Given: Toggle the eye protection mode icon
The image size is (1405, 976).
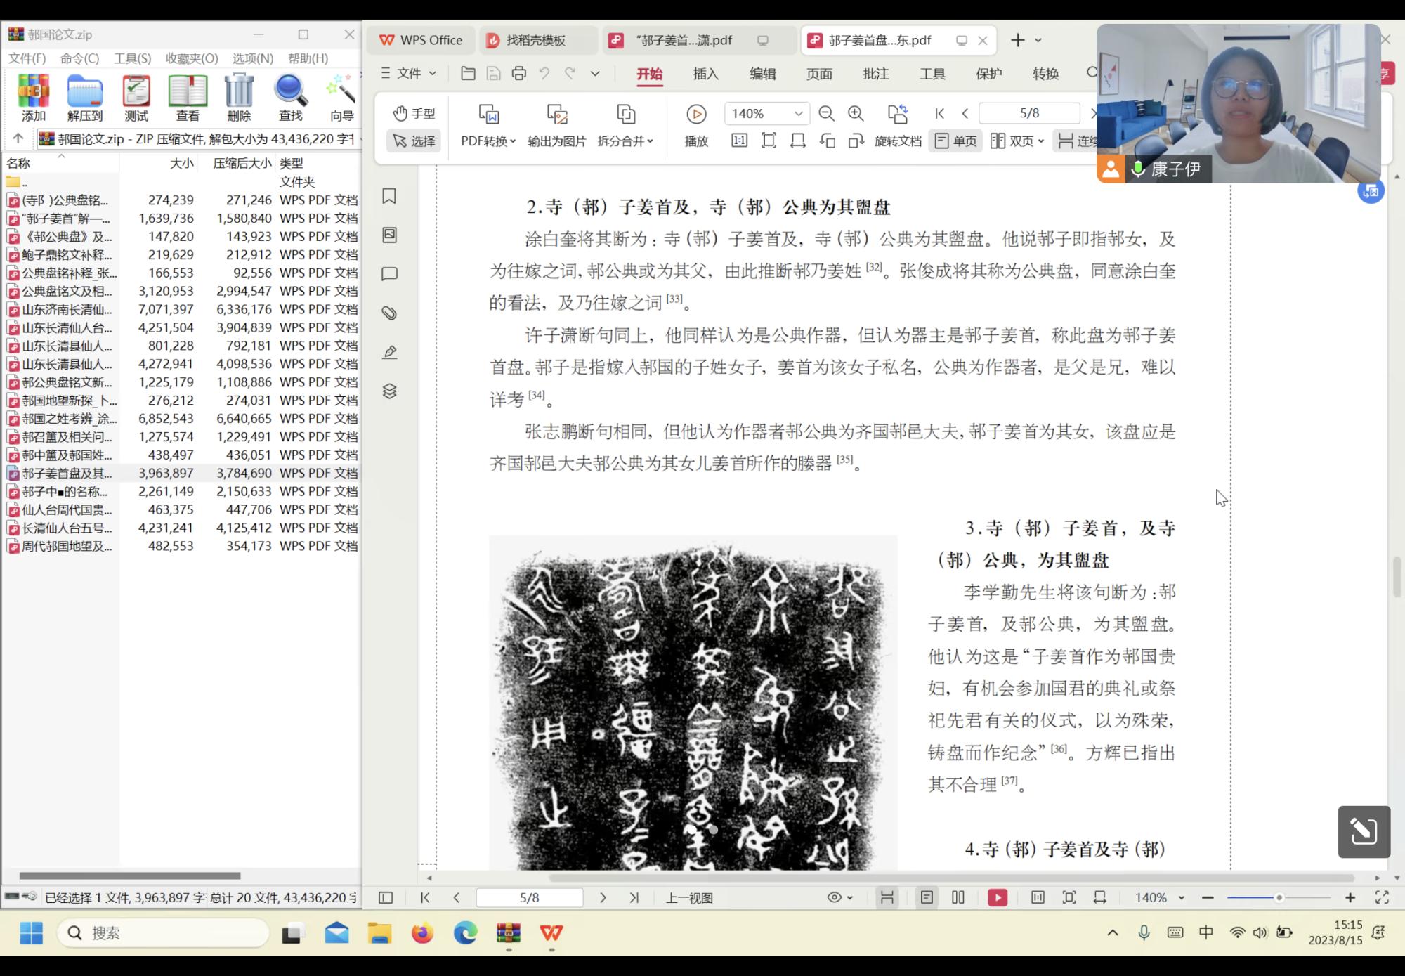Looking at the screenshot, I should (835, 897).
